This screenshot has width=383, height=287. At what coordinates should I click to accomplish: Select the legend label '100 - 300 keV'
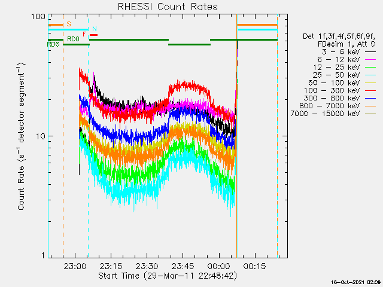coord(332,90)
